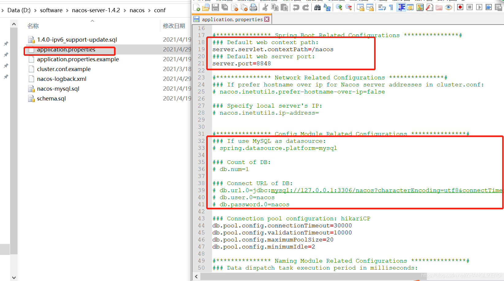
Task: Close the current document via toolbar icon
Action: tap(235, 7)
